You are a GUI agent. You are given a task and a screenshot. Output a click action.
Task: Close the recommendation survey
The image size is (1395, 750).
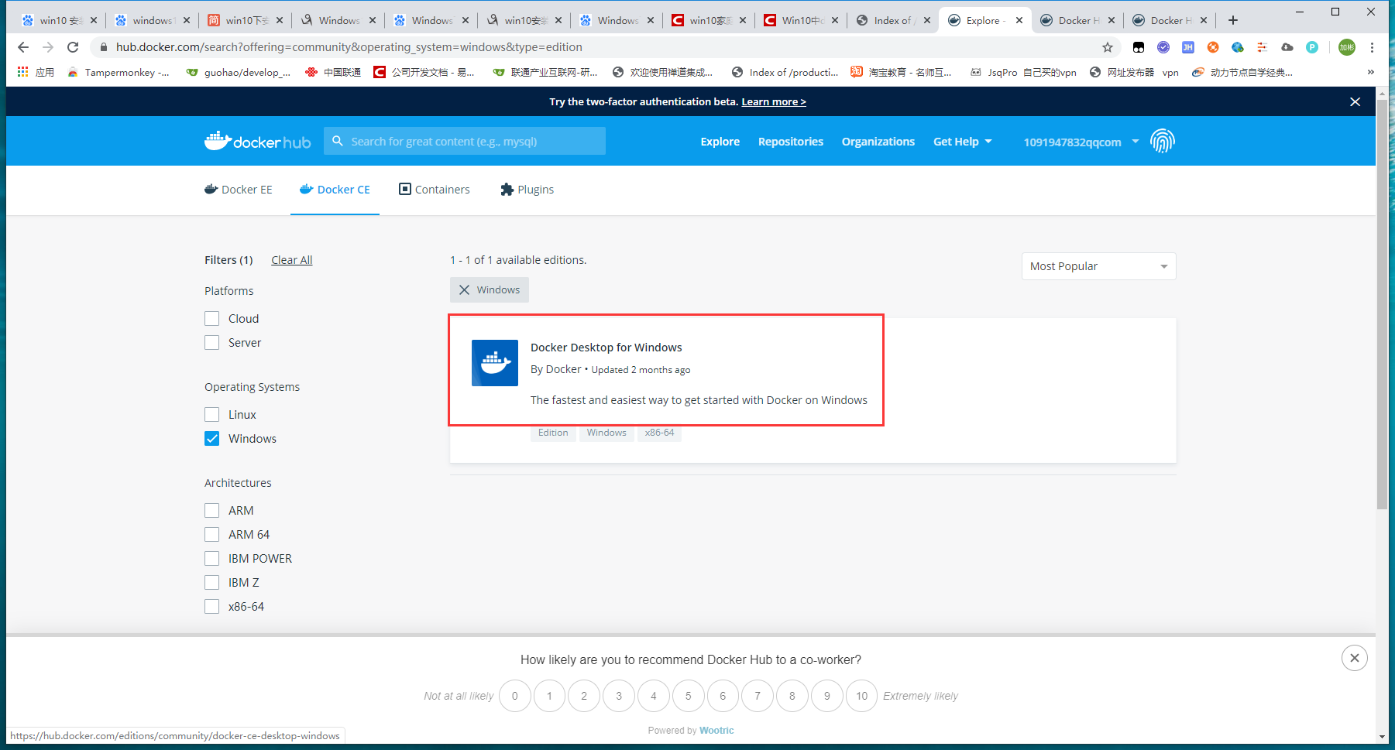(1354, 658)
